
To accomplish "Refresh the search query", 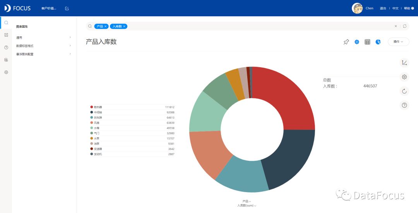I will [405, 26].
